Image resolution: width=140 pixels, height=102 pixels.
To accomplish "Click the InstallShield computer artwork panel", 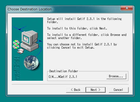I will click(x=27, y=49).
